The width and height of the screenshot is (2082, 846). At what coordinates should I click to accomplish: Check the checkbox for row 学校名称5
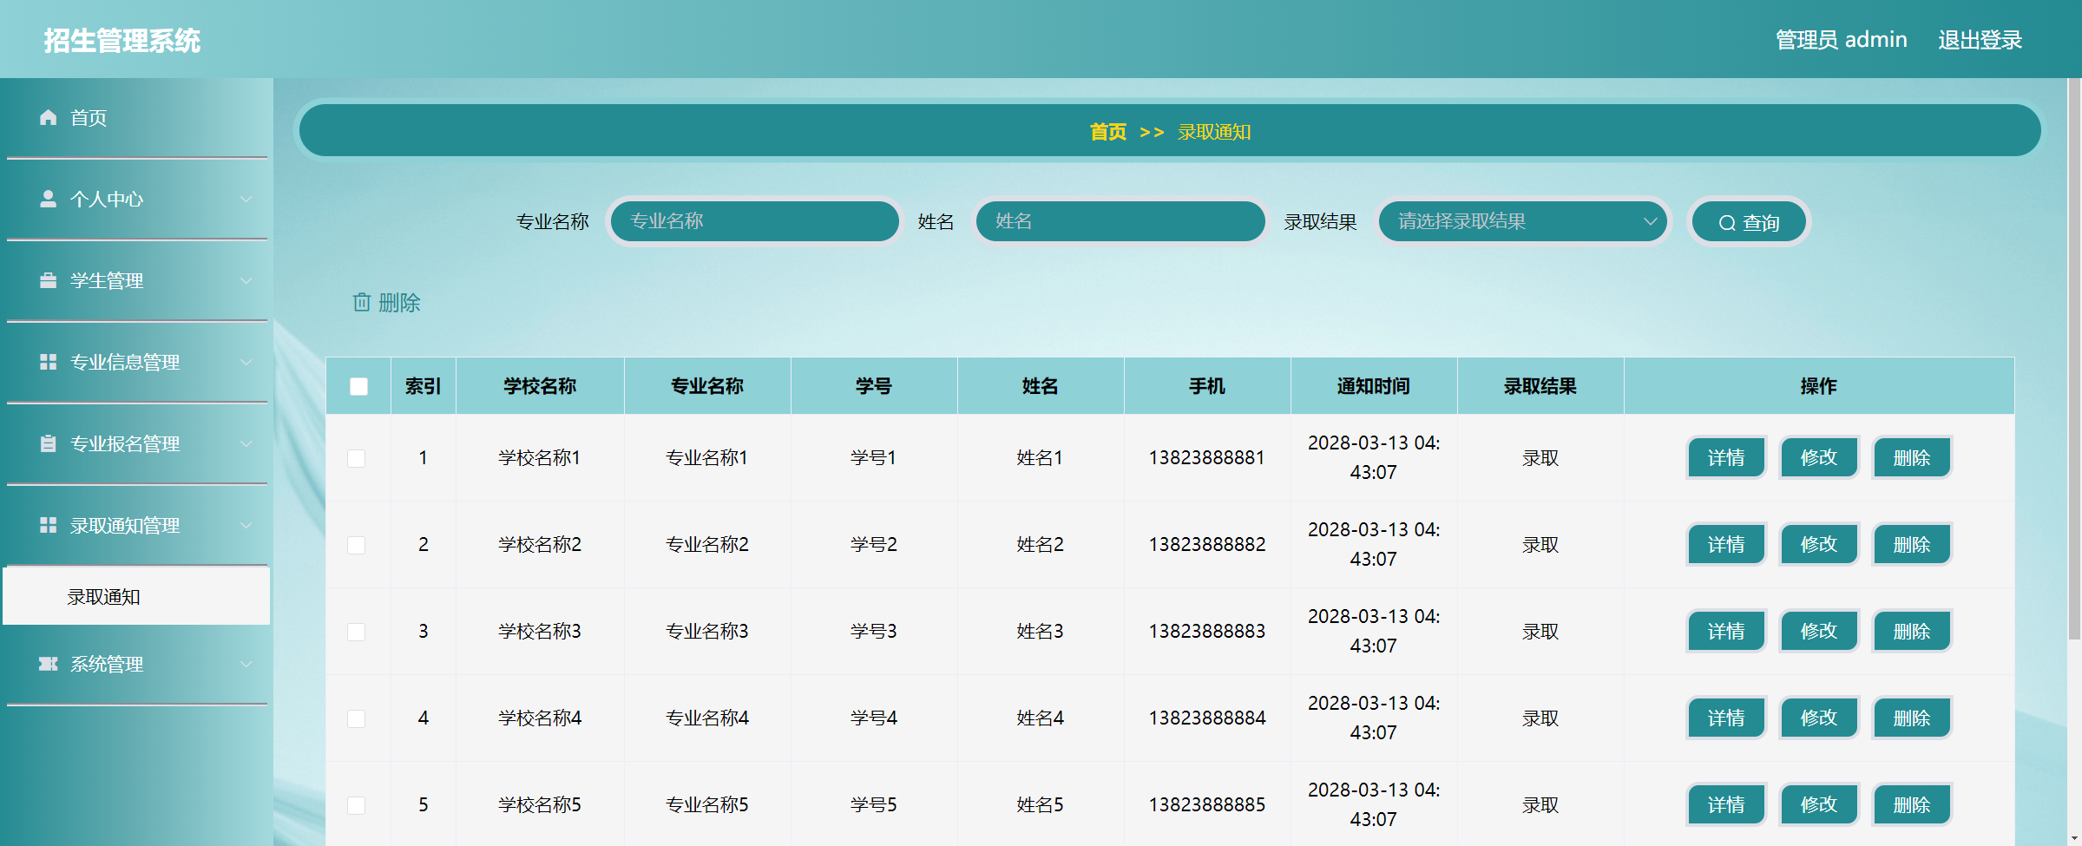357,805
